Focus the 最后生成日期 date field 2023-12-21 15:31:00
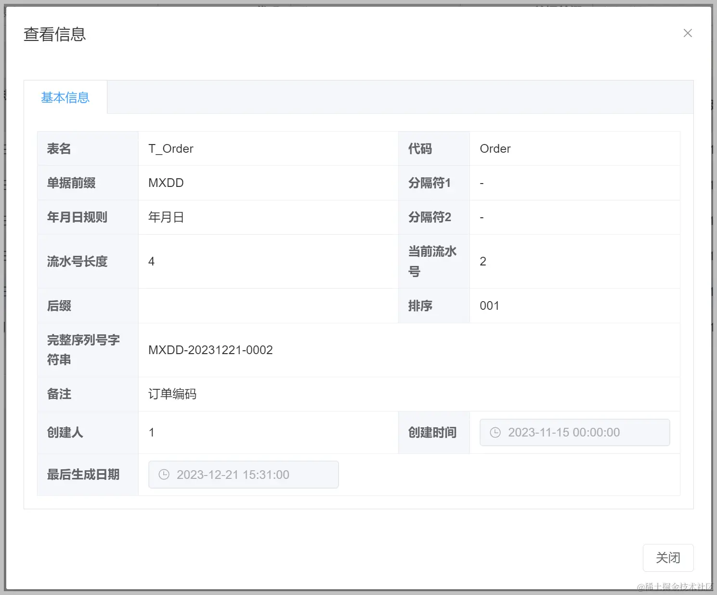The width and height of the screenshot is (717, 595). [243, 475]
